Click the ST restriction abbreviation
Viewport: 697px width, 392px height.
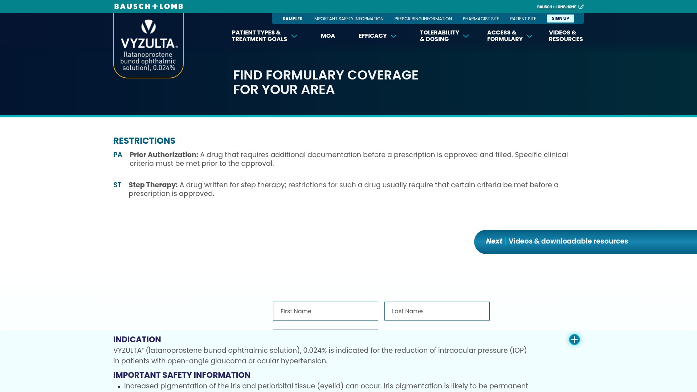coord(117,185)
